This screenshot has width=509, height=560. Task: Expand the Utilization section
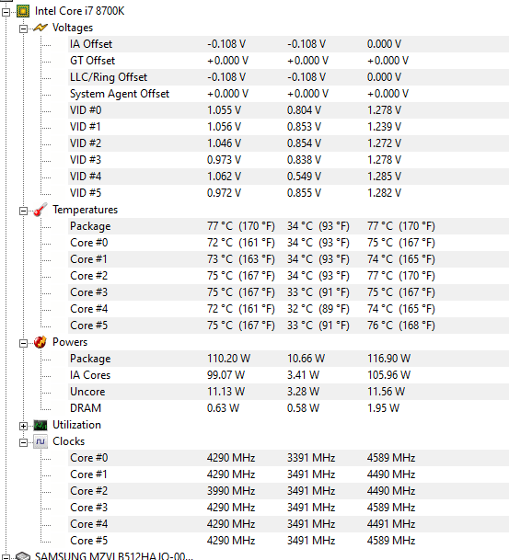pyautogui.click(x=23, y=426)
